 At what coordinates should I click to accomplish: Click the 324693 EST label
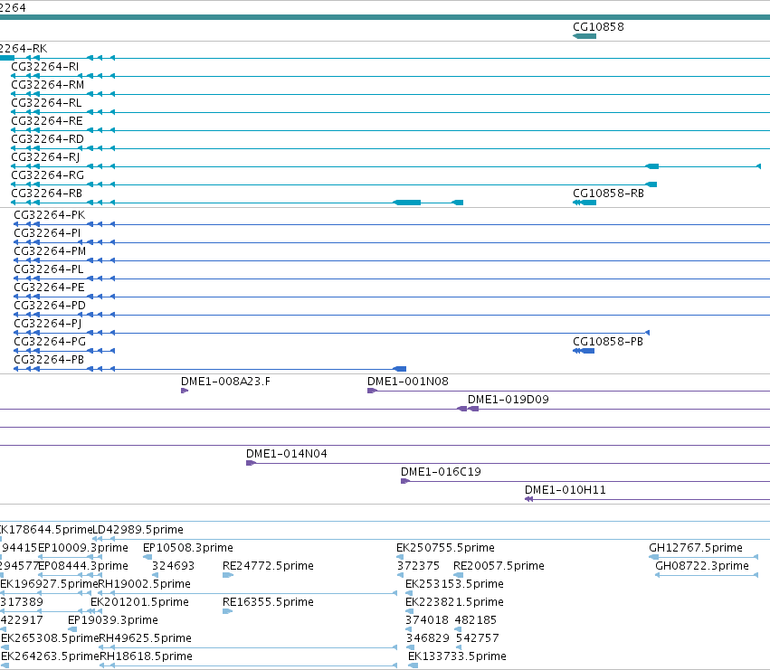(174, 566)
